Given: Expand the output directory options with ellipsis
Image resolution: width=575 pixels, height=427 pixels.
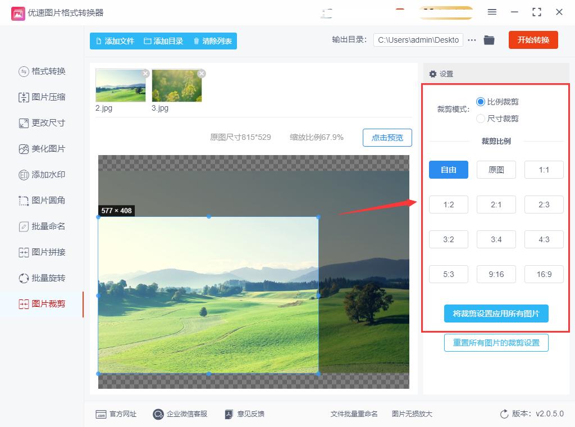Looking at the screenshot, I should click(472, 40).
